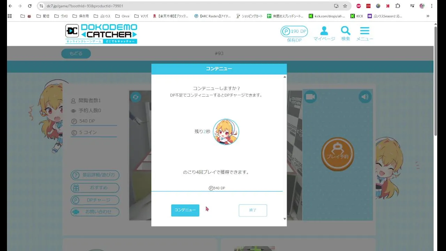The width and height of the screenshot is (446, 251).
Task: Open the 検索 search icon
Action: [x=345, y=34]
